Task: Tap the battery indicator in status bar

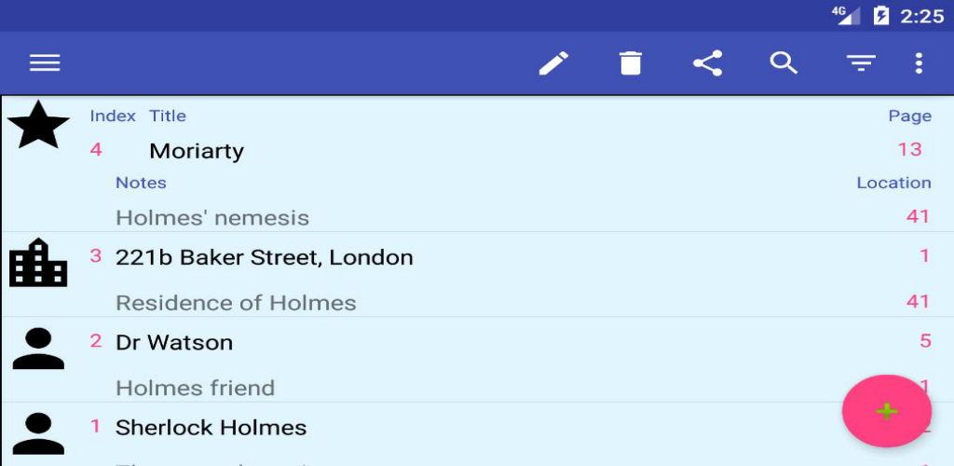Action: 881,16
